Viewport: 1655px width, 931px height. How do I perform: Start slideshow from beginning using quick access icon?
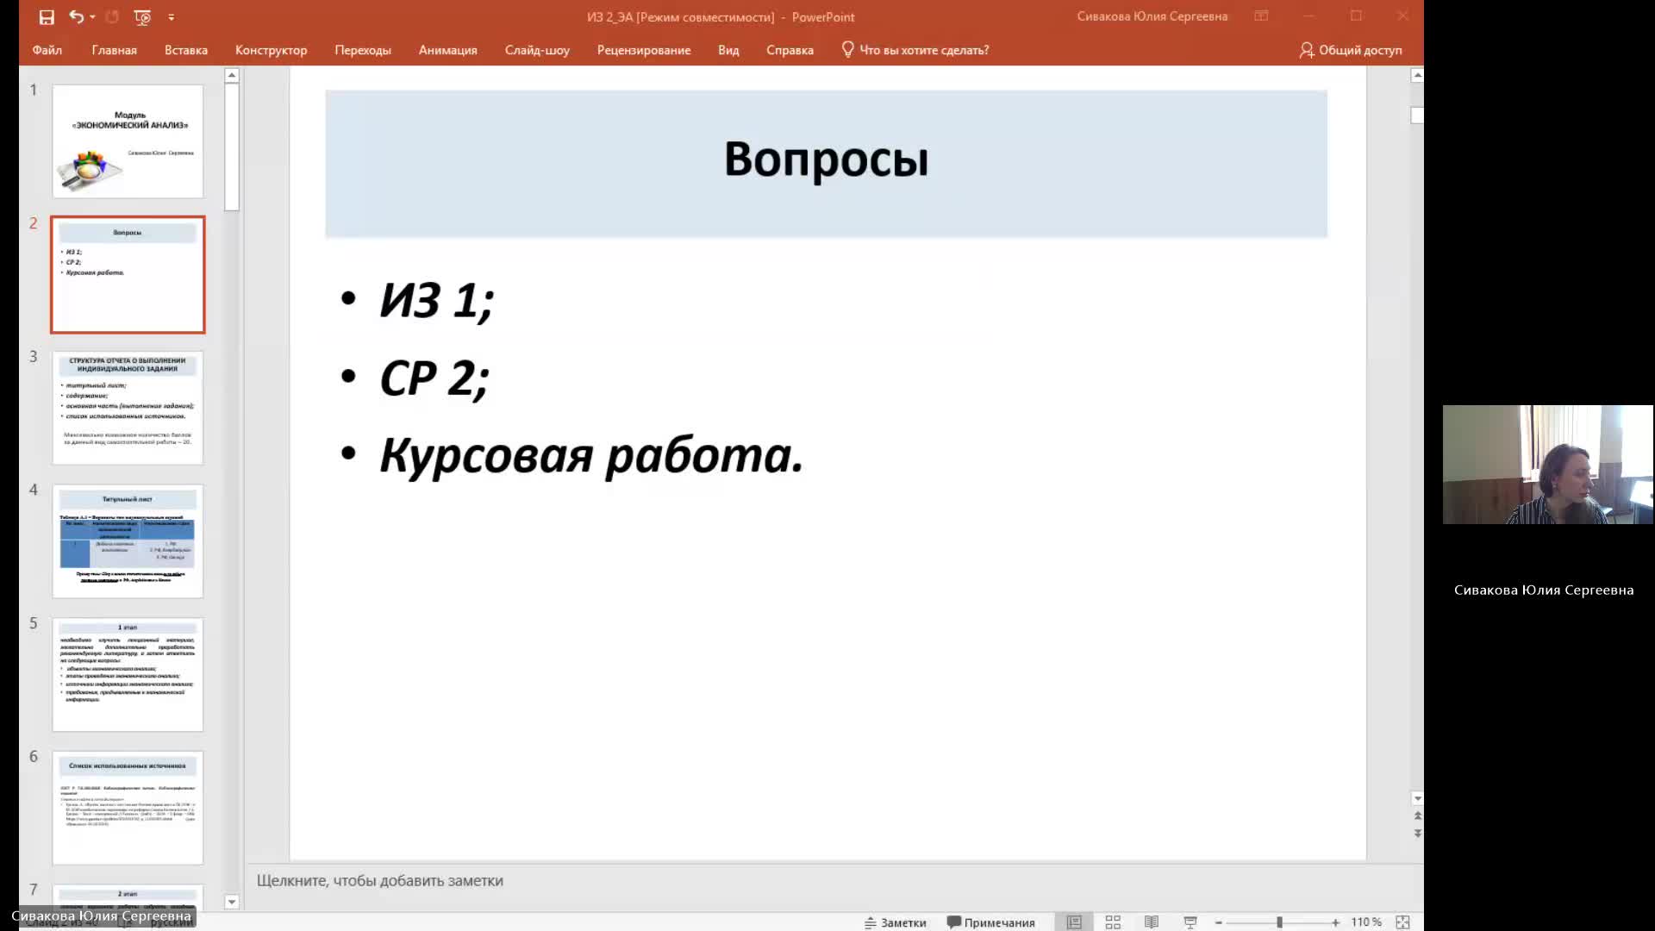(142, 17)
